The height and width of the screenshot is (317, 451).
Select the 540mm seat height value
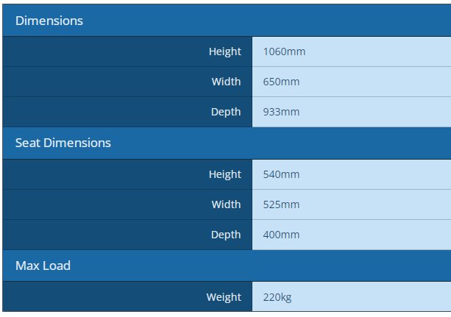point(281,174)
